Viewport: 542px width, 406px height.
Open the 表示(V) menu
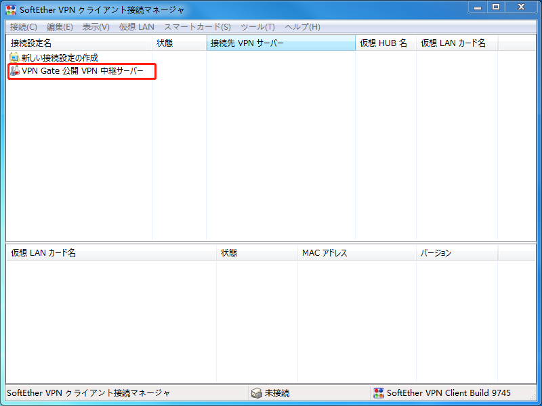click(96, 27)
